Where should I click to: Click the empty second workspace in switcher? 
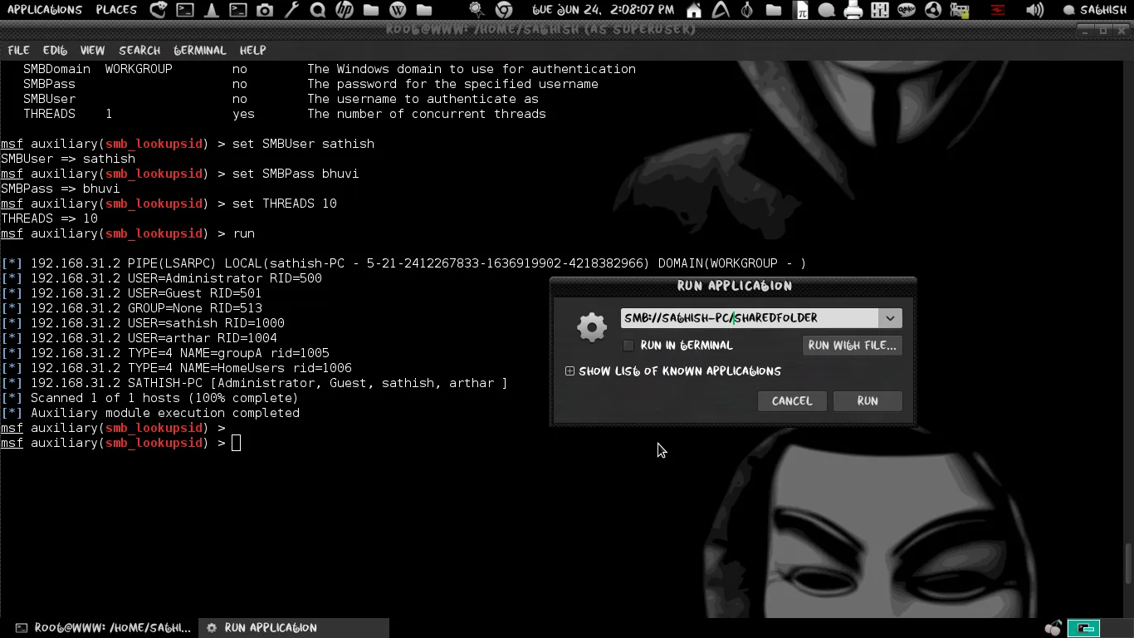[x=1116, y=628]
